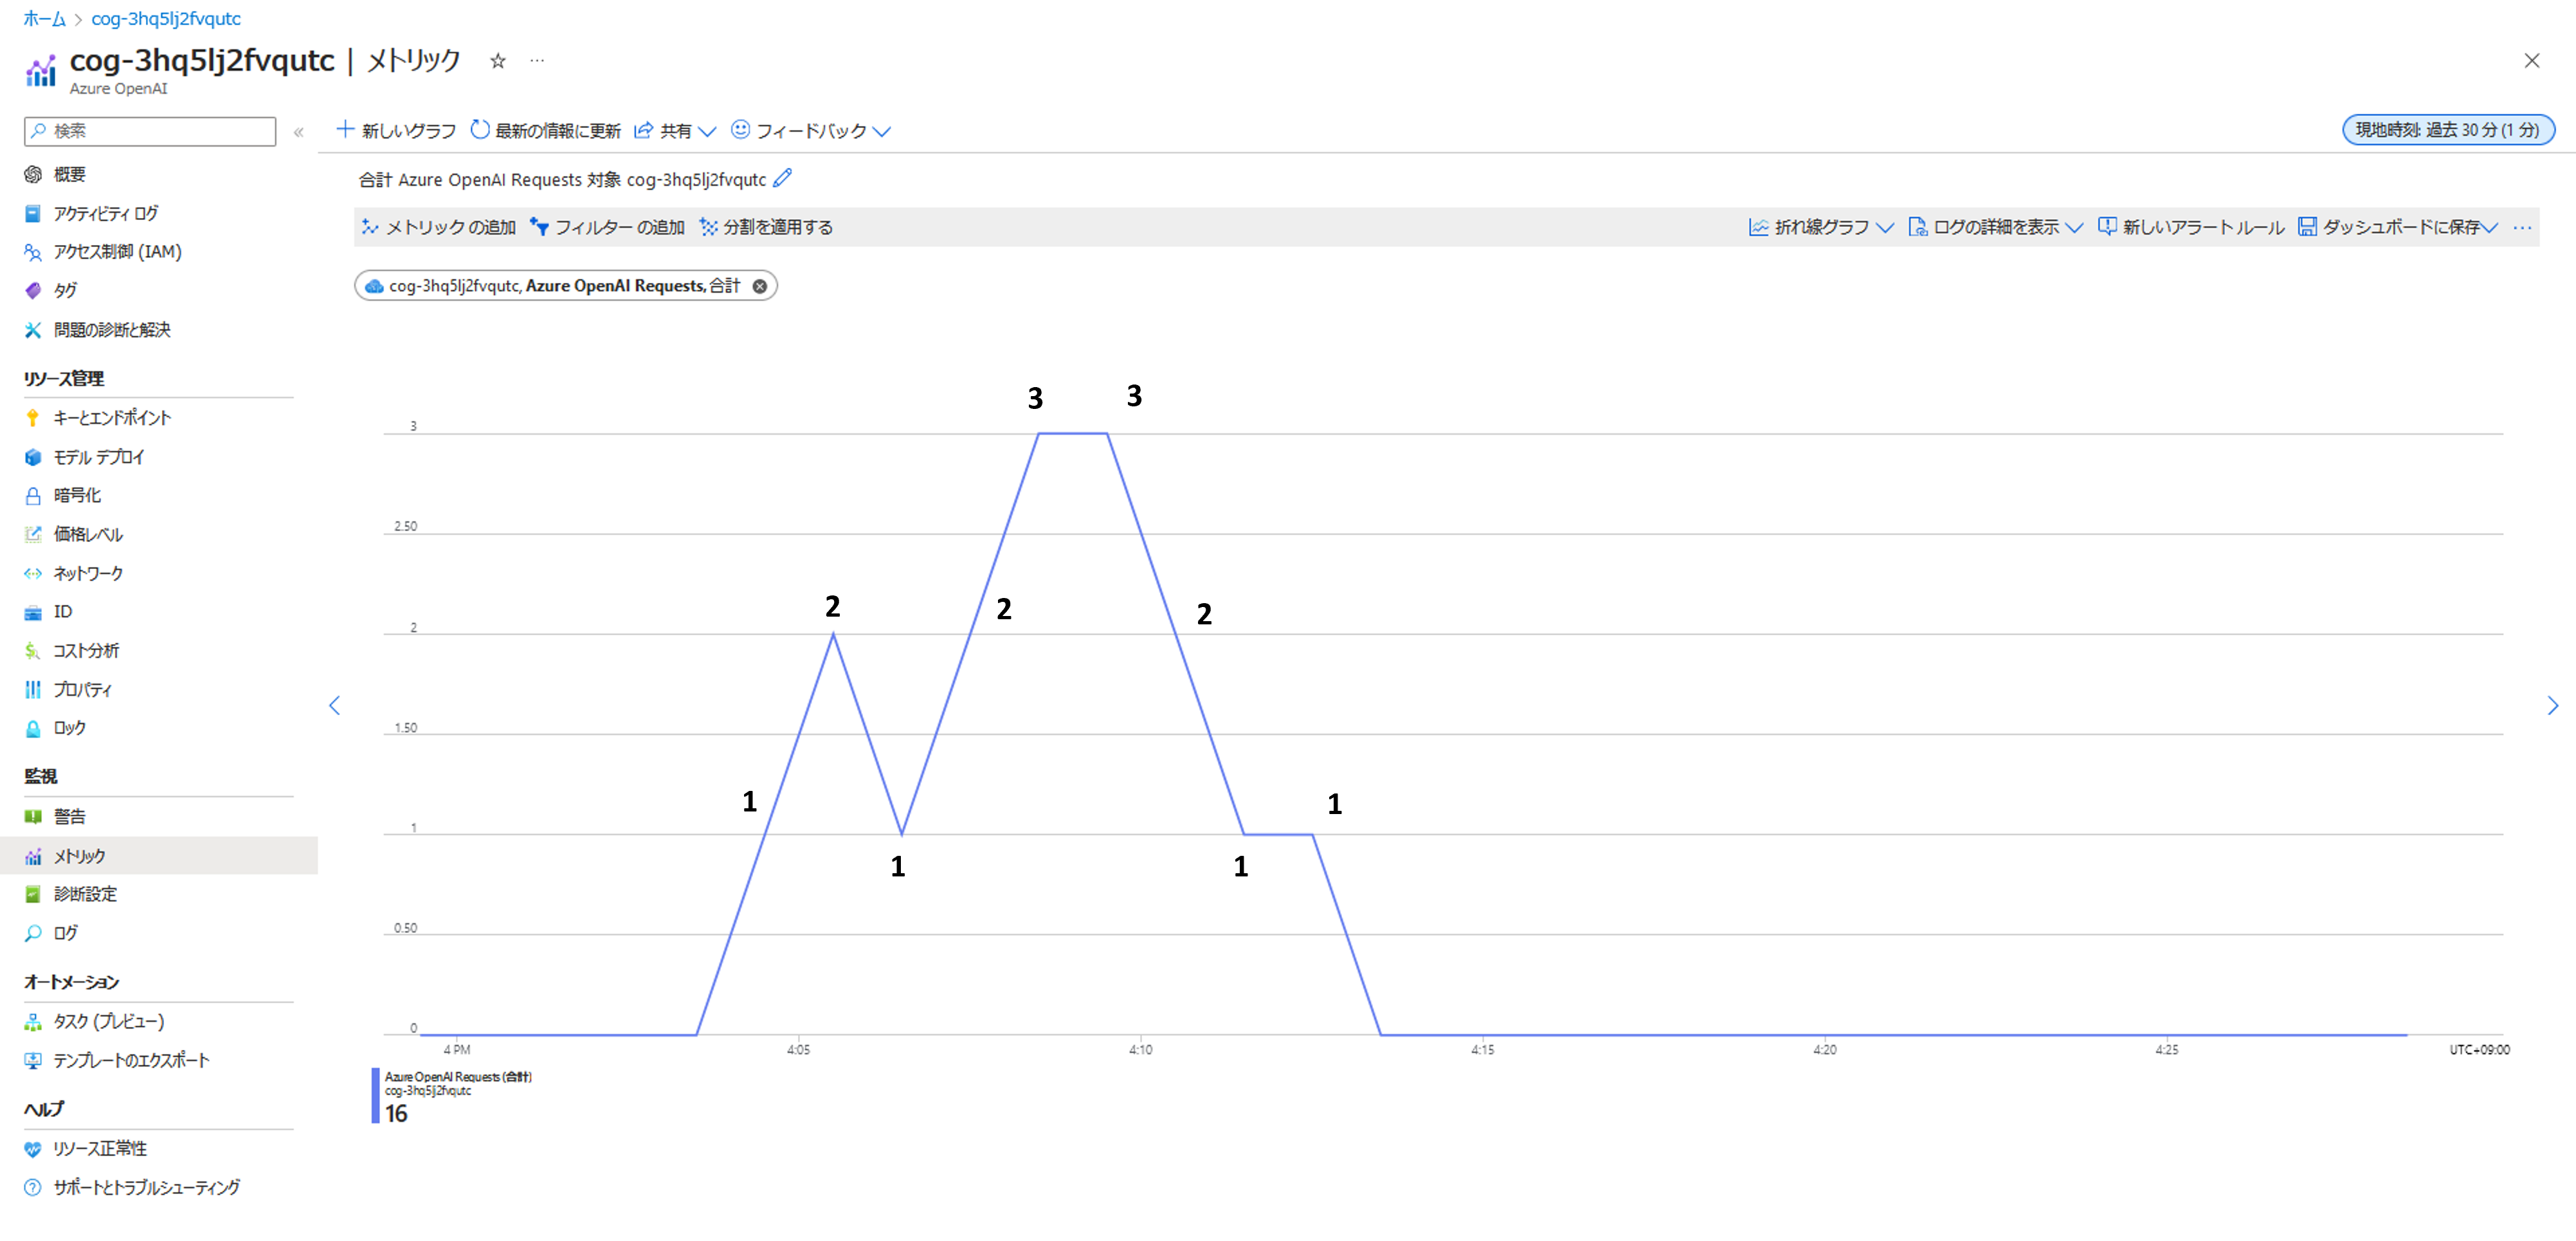Click 分割を適用する
The width and height of the screenshot is (2576, 1241).
(x=766, y=228)
